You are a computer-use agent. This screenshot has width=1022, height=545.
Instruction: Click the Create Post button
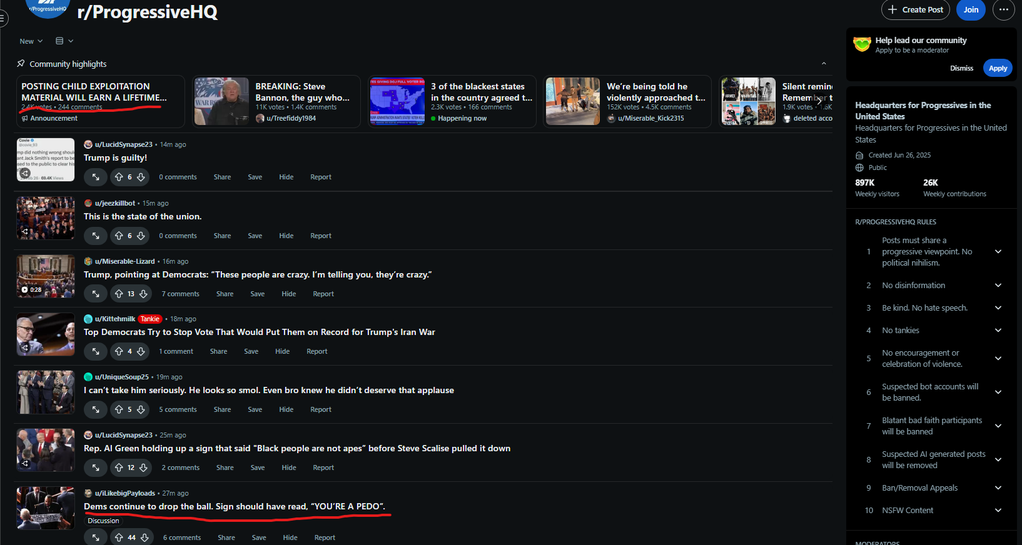916,9
